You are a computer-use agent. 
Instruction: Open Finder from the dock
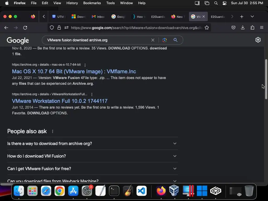click(x=19, y=191)
